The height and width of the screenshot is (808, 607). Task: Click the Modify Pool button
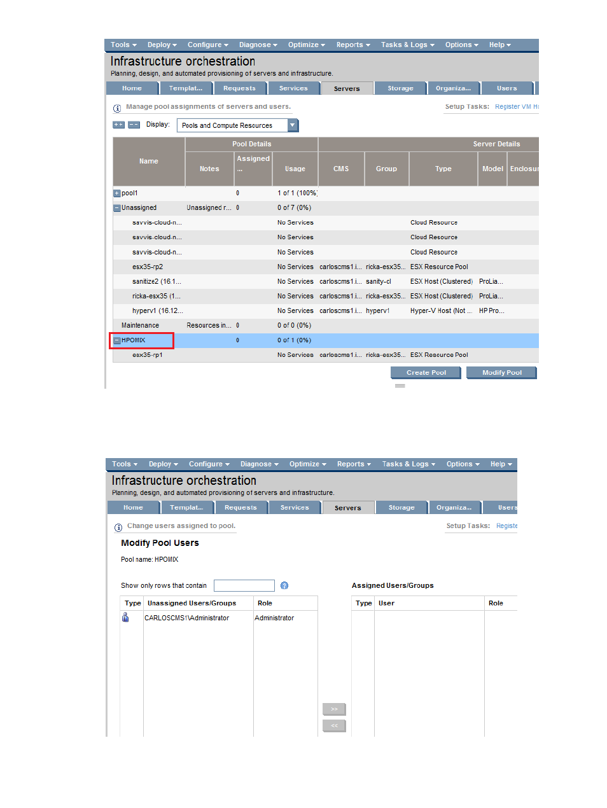point(502,373)
